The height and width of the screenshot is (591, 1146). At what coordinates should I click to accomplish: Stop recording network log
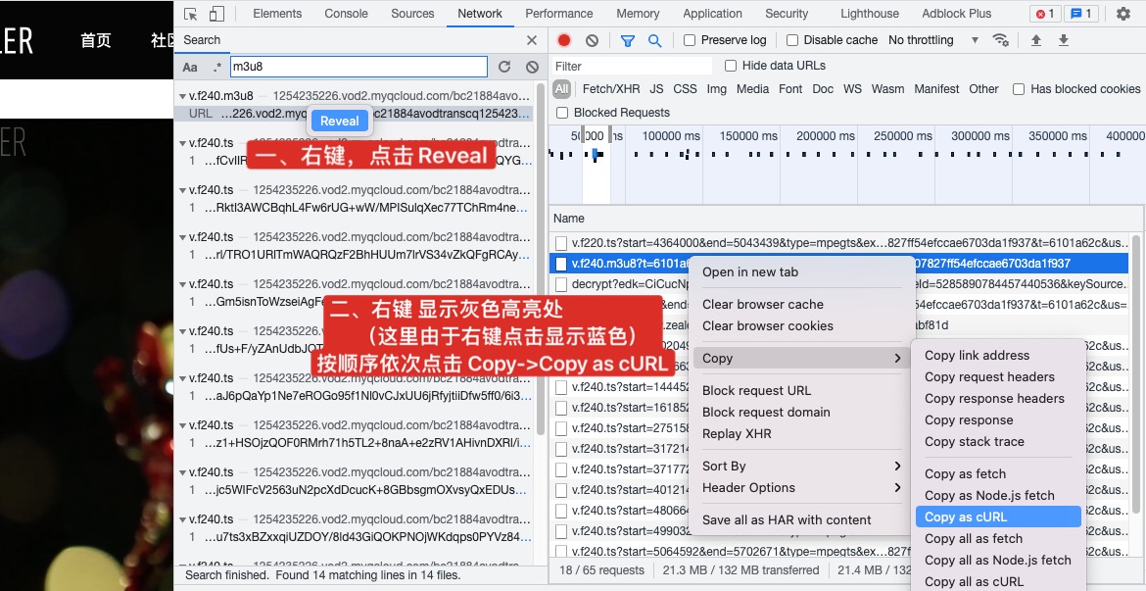coord(564,40)
